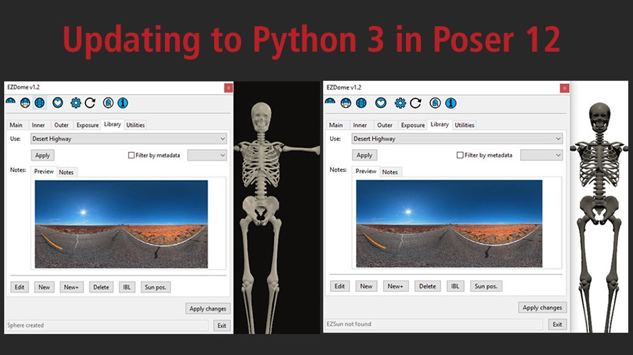Switch to Main tab in right window
633x355 pixels.
[x=336, y=125]
